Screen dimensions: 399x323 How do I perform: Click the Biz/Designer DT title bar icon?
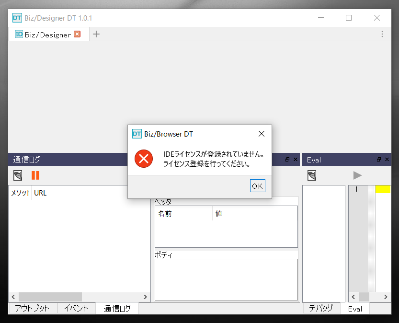click(17, 18)
